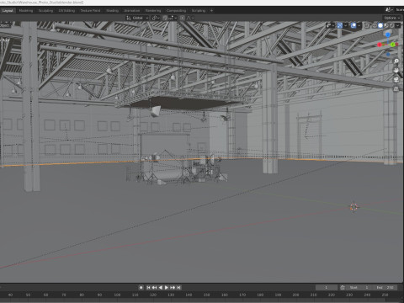This screenshot has height=303, width=404.
Task: Jump to previous keyframe
Action: (x=154, y=288)
